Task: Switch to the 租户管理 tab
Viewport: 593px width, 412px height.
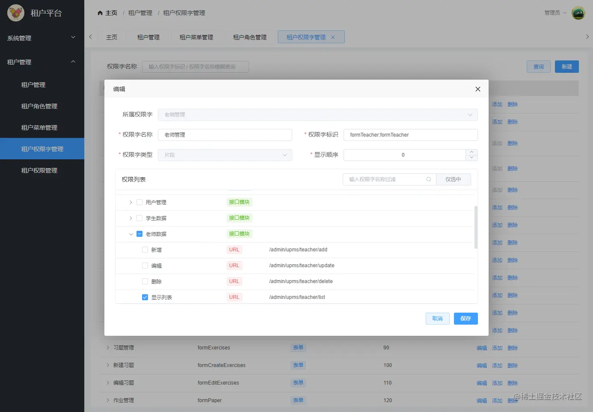Action: 148,37
